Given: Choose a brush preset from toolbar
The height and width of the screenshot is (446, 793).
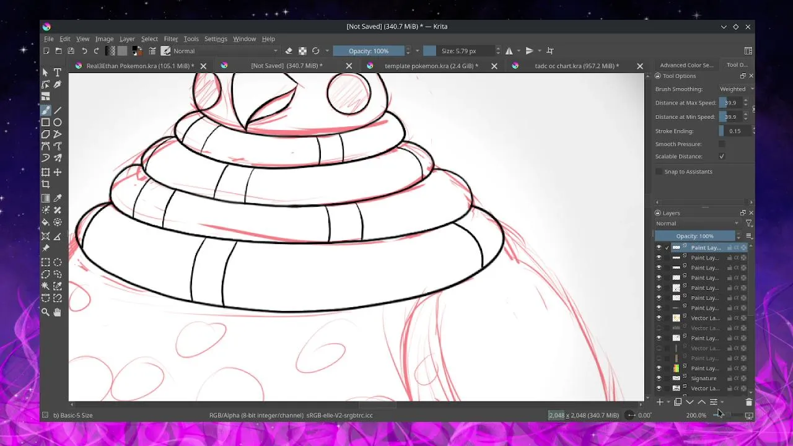Looking at the screenshot, I should click(x=166, y=51).
